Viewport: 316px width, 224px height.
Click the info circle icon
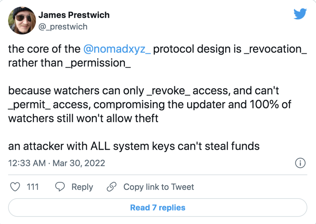click(300, 163)
